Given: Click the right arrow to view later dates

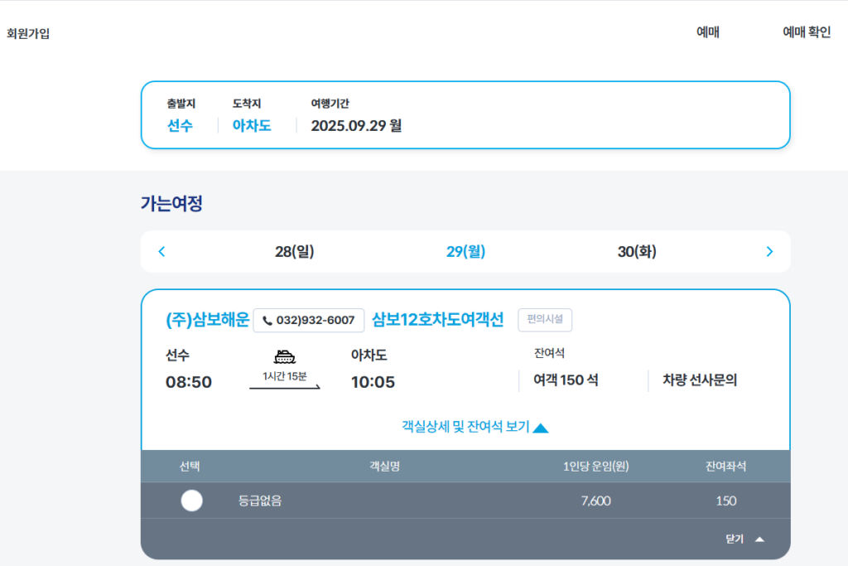Looking at the screenshot, I should click(x=768, y=251).
